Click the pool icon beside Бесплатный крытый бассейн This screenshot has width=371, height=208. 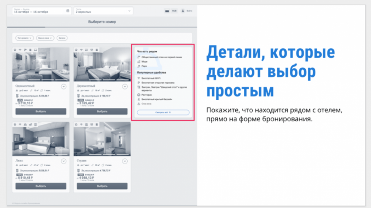[x=139, y=100]
